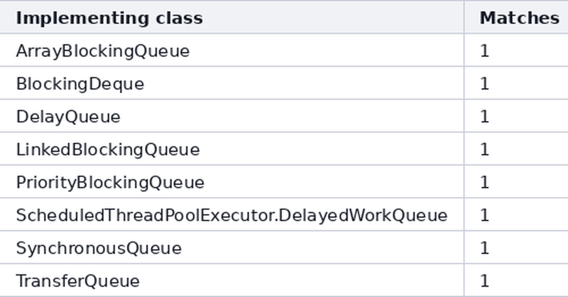568x297 pixels.
Task: Select the TransferQueue class entry
Action: [77, 281]
